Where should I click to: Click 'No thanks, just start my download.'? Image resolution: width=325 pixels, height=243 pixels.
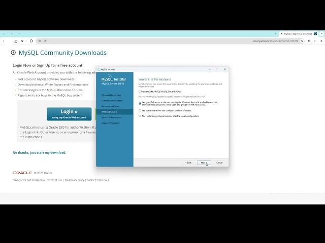click(40, 153)
